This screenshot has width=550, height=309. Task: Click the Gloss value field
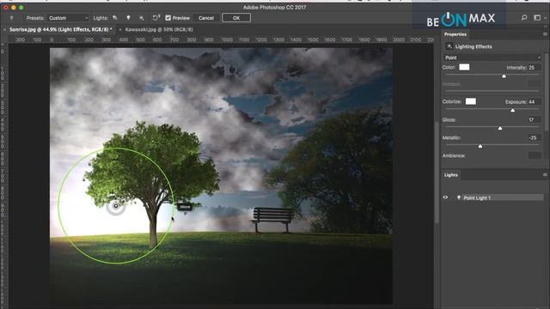click(x=534, y=119)
